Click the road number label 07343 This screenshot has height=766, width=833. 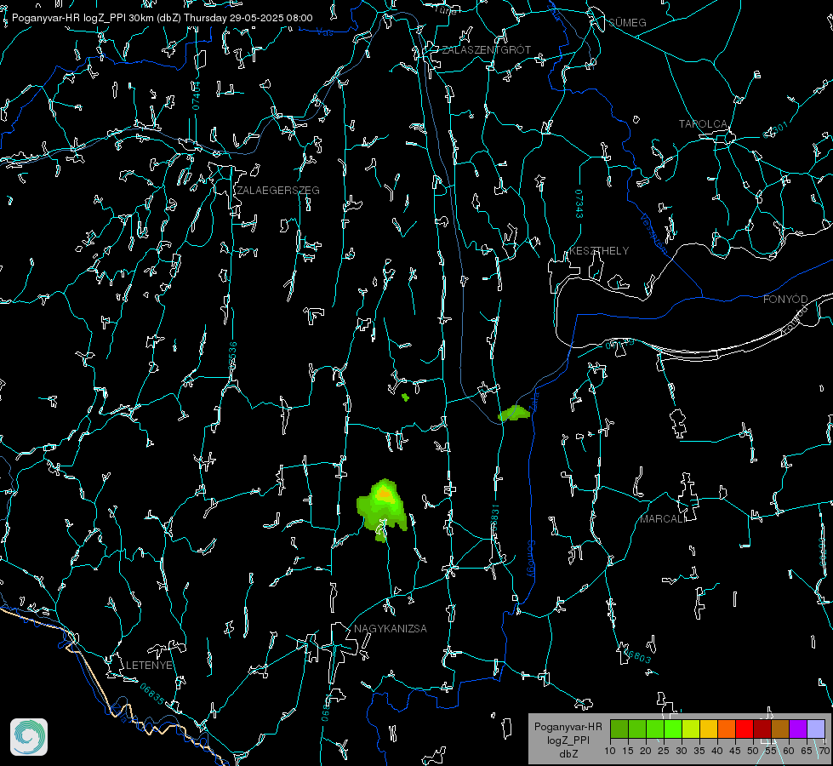coord(579,203)
